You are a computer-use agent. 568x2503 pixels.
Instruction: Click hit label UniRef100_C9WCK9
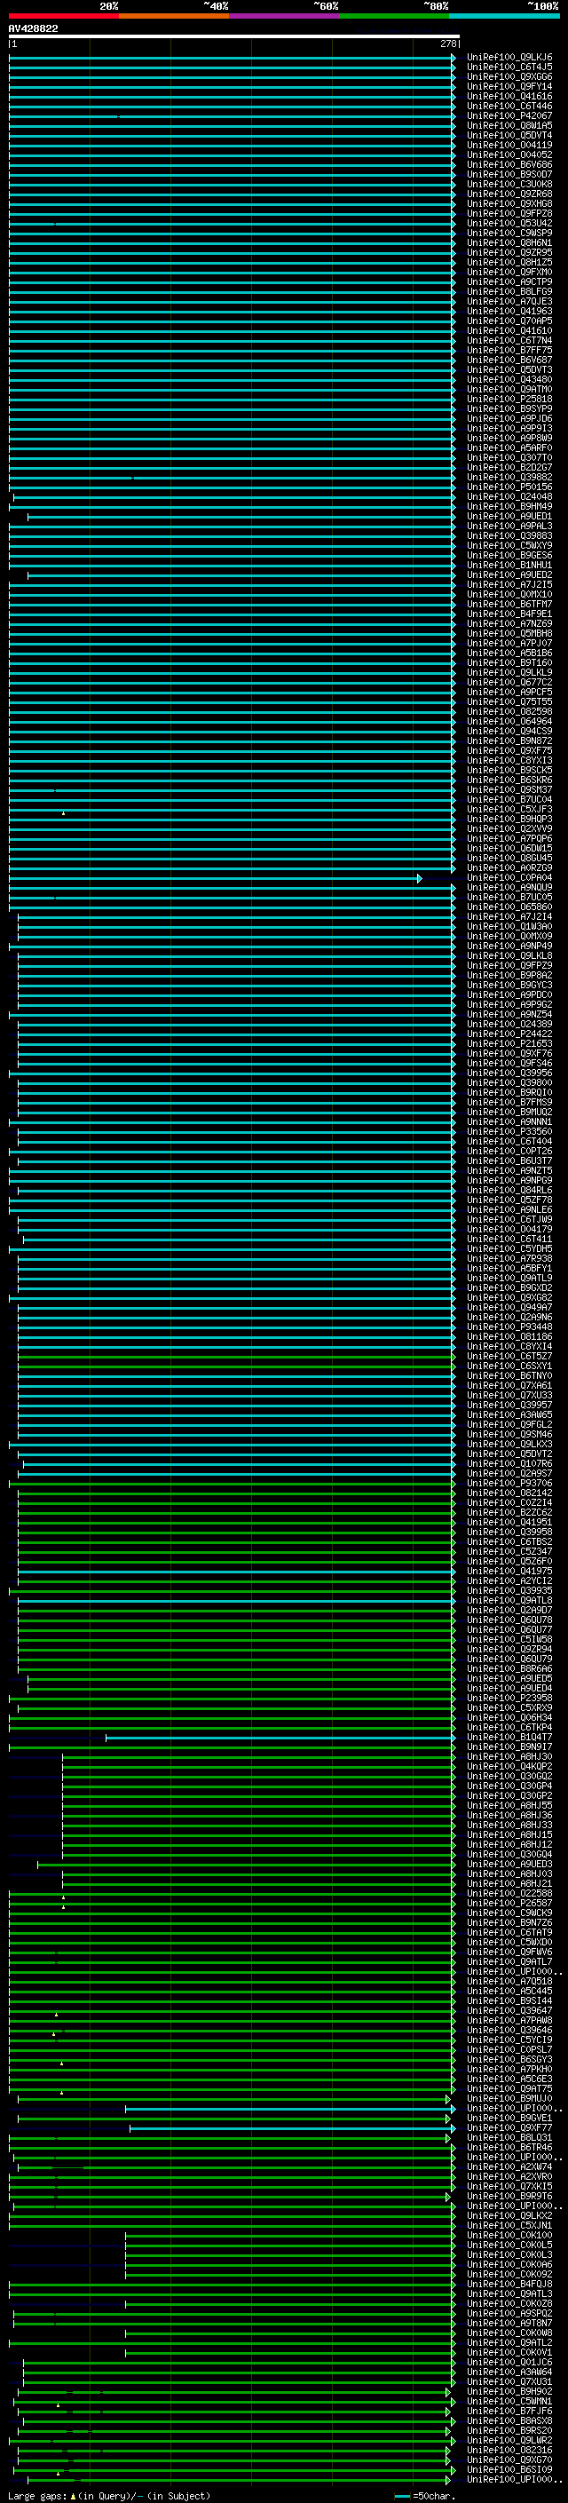[509, 1913]
